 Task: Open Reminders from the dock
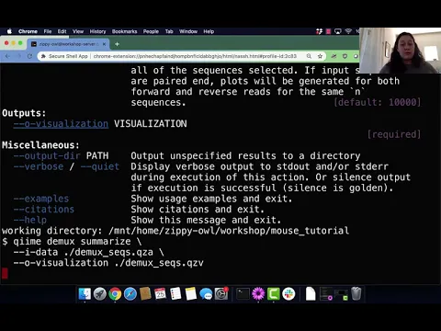(x=175, y=294)
